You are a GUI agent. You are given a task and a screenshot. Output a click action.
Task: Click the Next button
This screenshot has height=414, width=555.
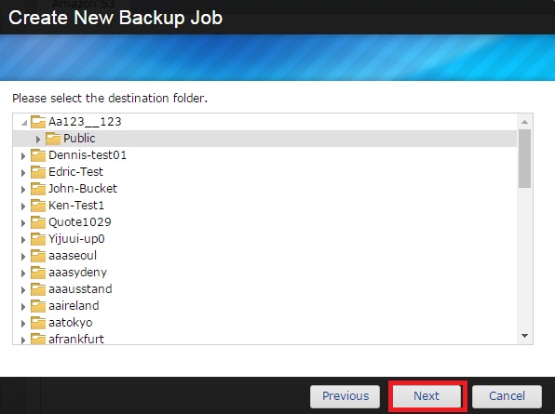[x=426, y=396]
